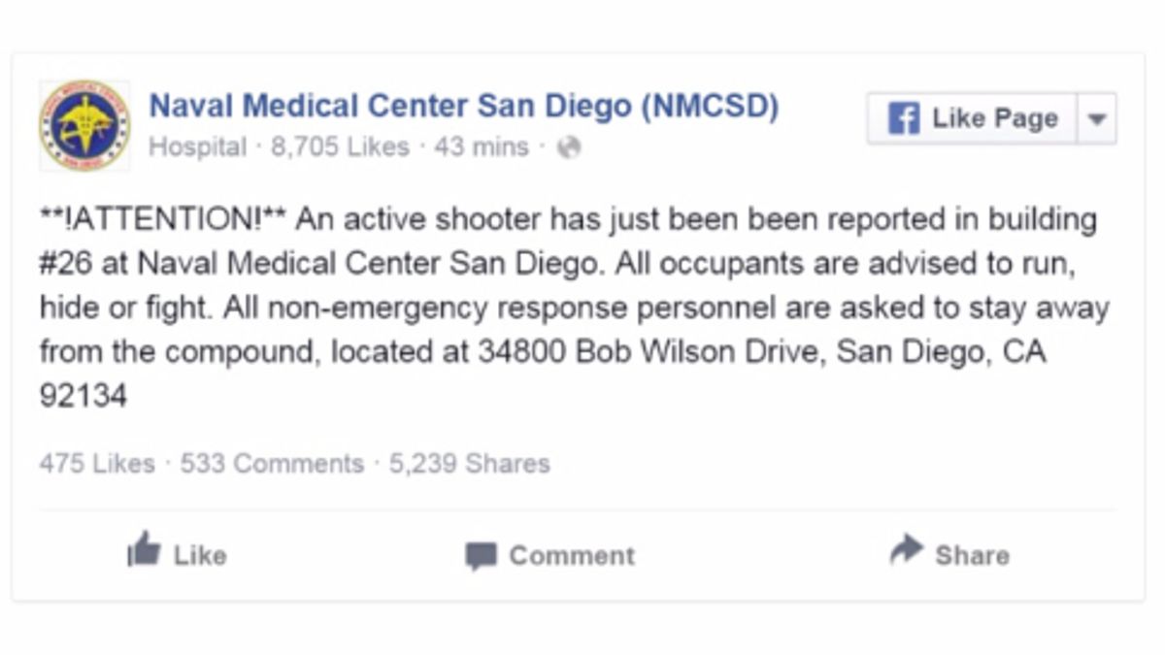Open the NMCSD profile picture logo
1165x655 pixels.
click(84, 125)
